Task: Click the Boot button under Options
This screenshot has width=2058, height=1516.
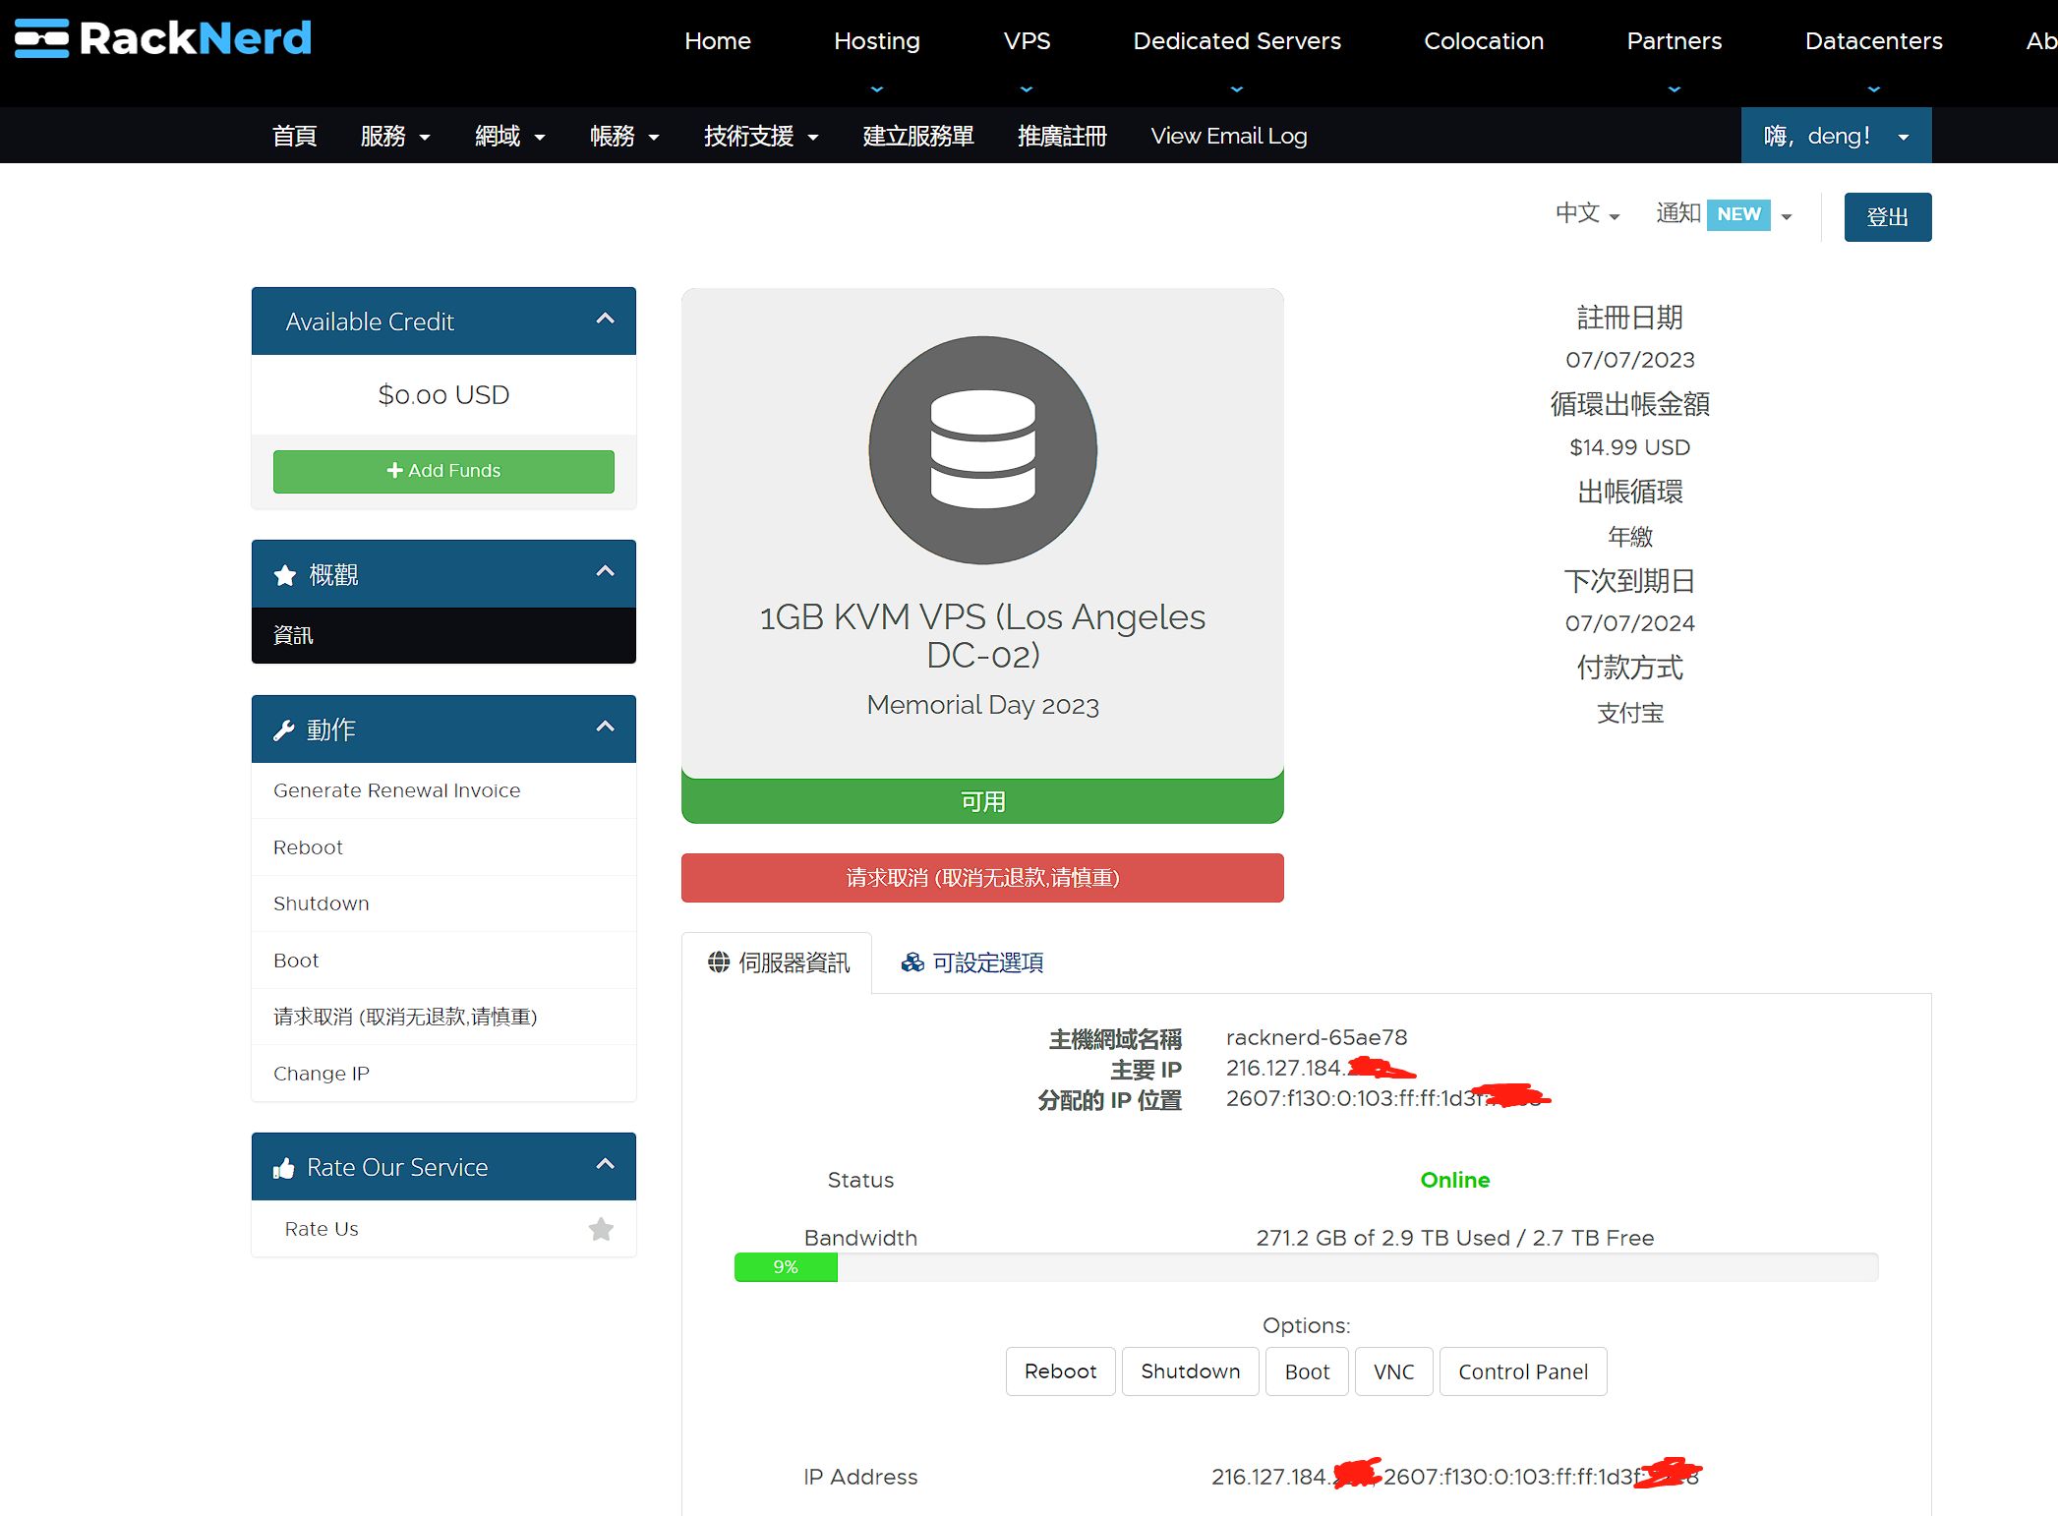Action: click(x=1307, y=1370)
